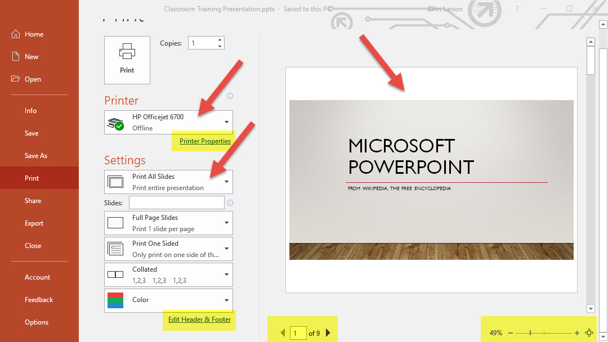The width and height of the screenshot is (608, 342).
Task: Click the info icon next to Printer
Action: click(230, 96)
